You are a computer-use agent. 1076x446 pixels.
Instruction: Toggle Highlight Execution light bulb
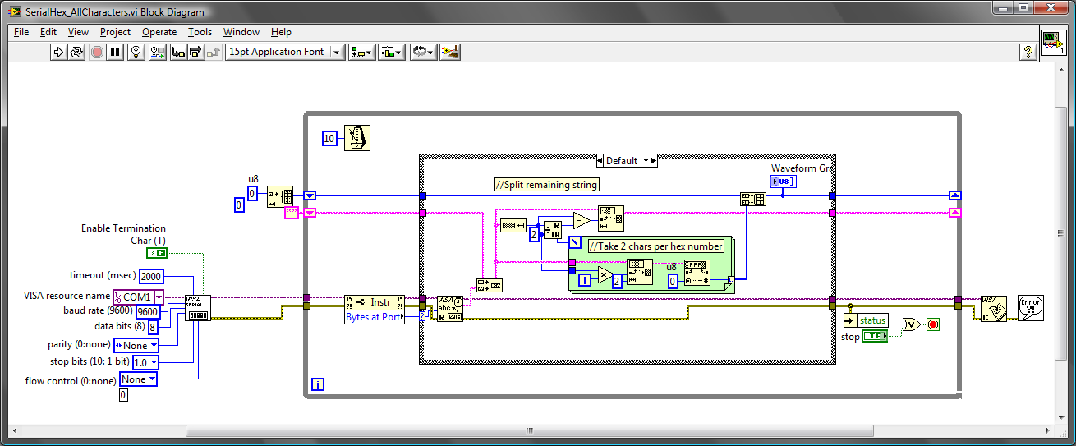click(136, 52)
